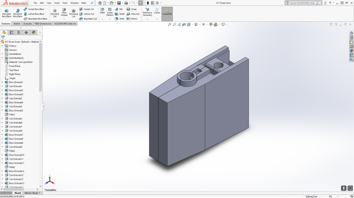
Task: Click the Search SOLIDWORKS Help field
Action: 302,3
